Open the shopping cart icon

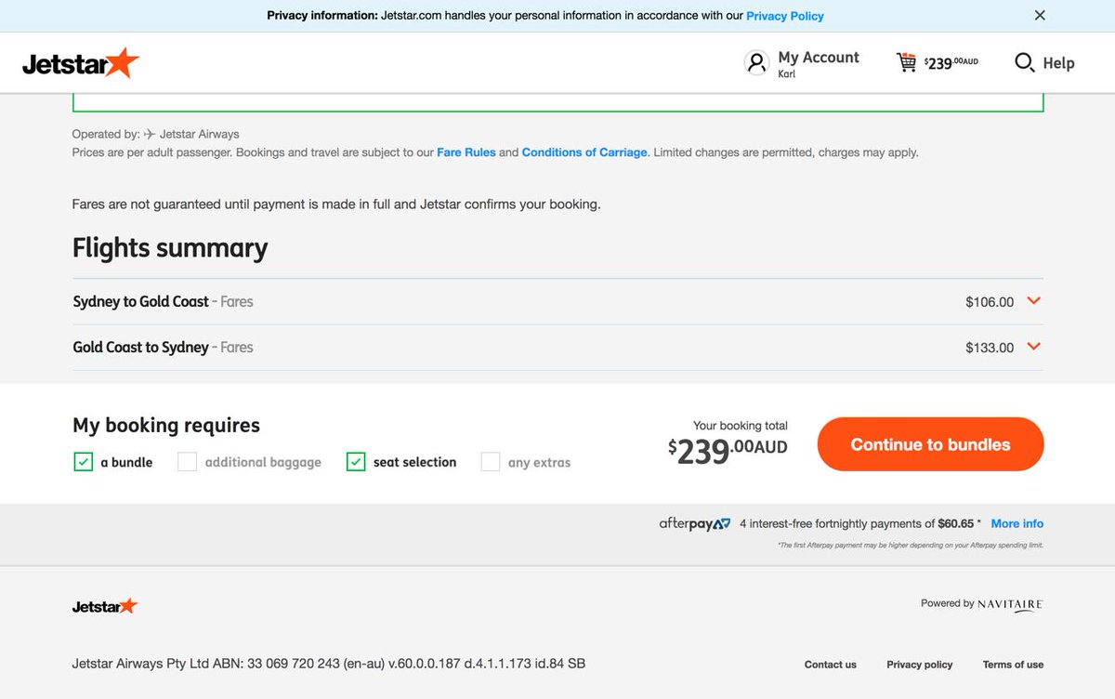pyautogui.click(x=906, y=62)
